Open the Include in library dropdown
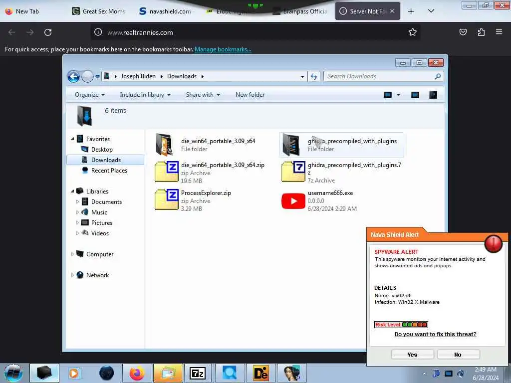 [145, 95]
